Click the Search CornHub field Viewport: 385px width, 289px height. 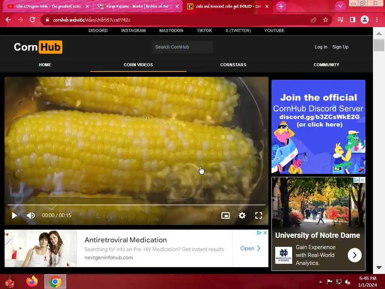[182, 47]
